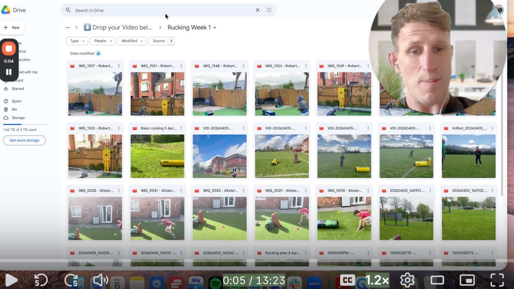Open the Source filter chip
This screenshot has height=289, width=514.
coord(158,41)
